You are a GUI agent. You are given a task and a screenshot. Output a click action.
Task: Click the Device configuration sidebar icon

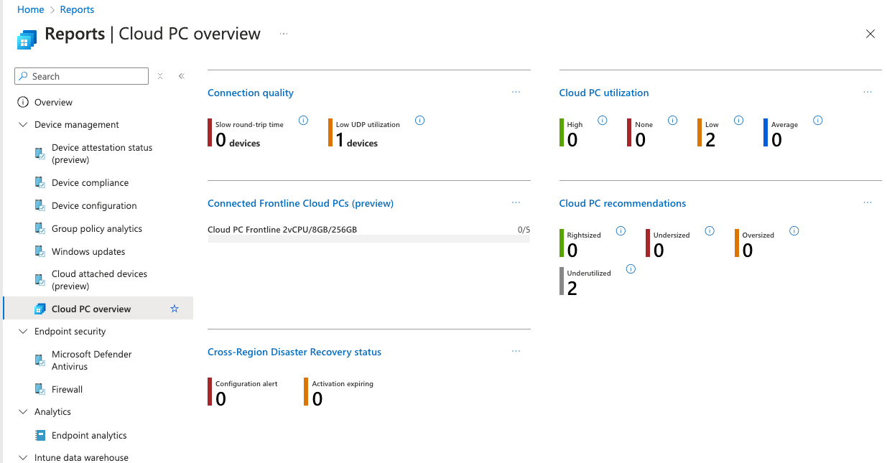pos(40,206)
